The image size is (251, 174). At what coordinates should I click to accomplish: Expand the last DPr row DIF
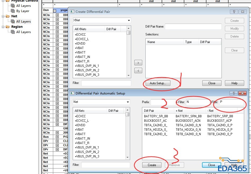pos(57,149)
